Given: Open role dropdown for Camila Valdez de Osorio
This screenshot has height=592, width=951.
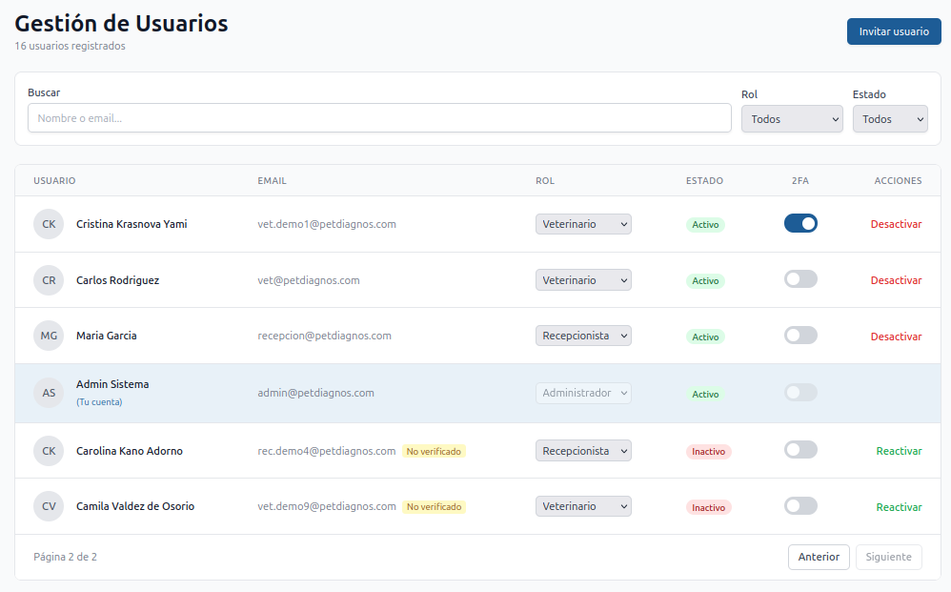Looking at the screenshot, I should [583, 506].
